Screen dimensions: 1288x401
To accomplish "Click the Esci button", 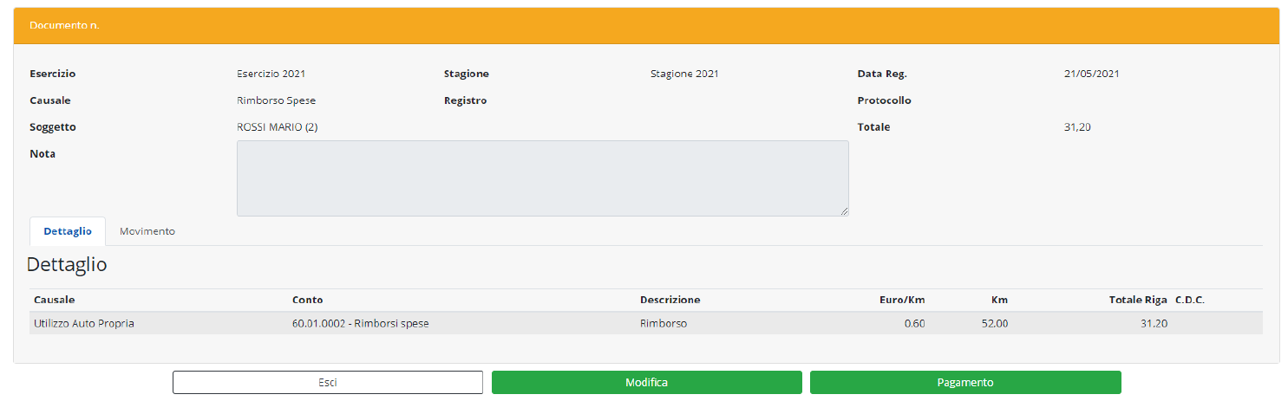I will (327, 382).
